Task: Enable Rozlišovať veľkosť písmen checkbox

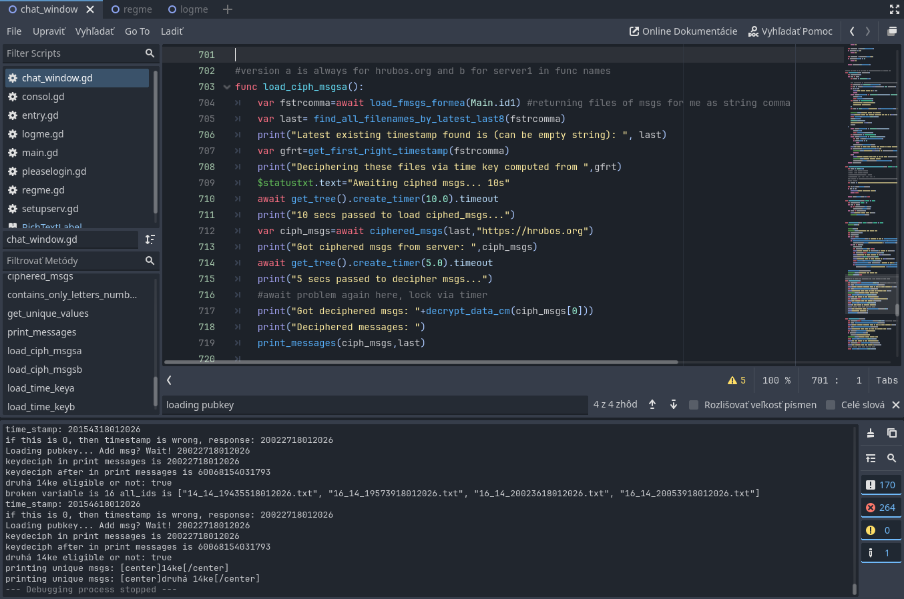Action: (693, 405)
